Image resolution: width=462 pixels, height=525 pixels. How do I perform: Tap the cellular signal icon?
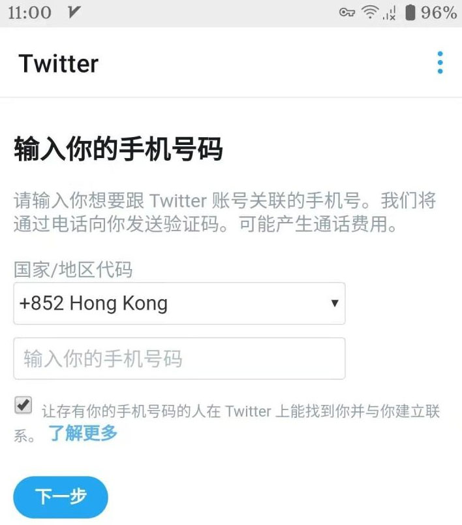[x=390, y=13]
